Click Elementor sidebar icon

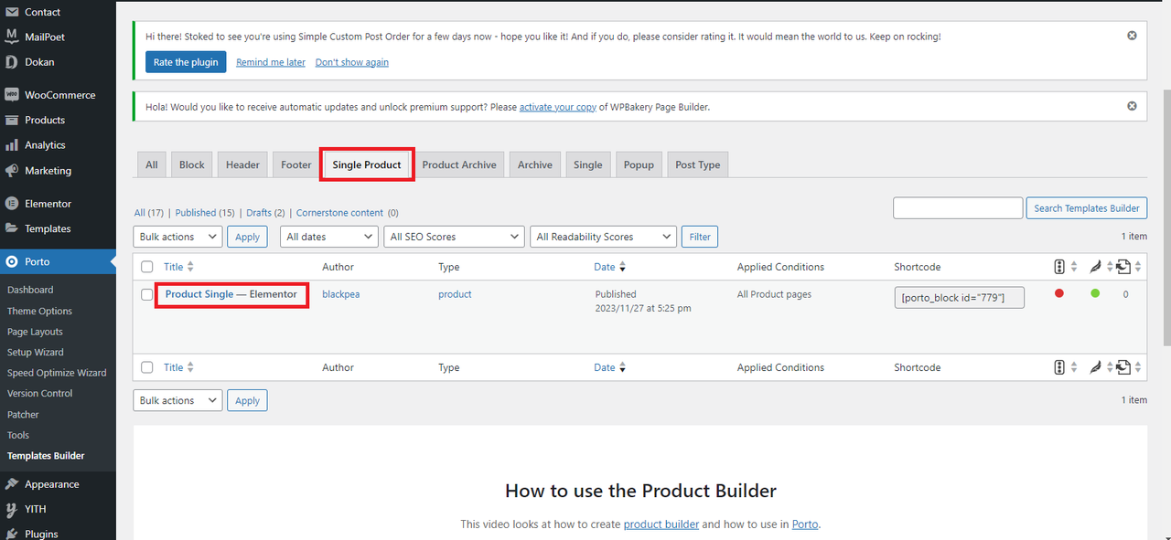pos(12,204)
